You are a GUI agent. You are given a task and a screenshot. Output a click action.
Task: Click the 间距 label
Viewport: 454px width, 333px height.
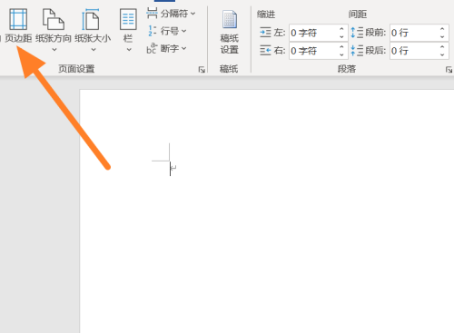click(358, 15)
